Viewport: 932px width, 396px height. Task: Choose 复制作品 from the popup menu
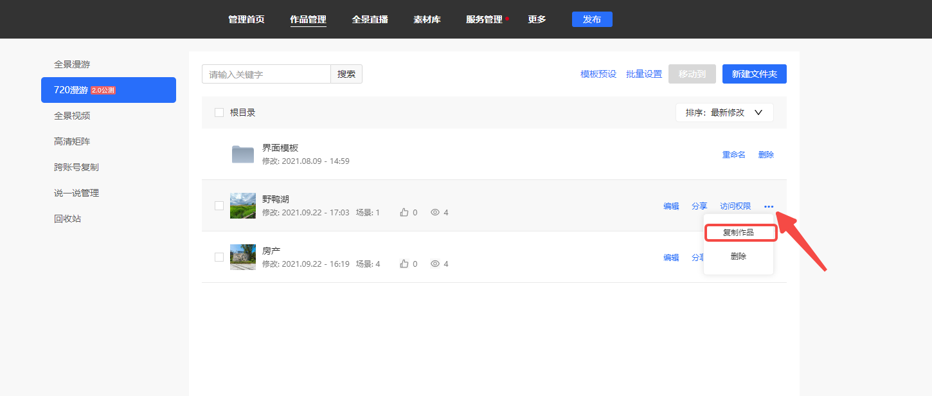tap(739, 233)
